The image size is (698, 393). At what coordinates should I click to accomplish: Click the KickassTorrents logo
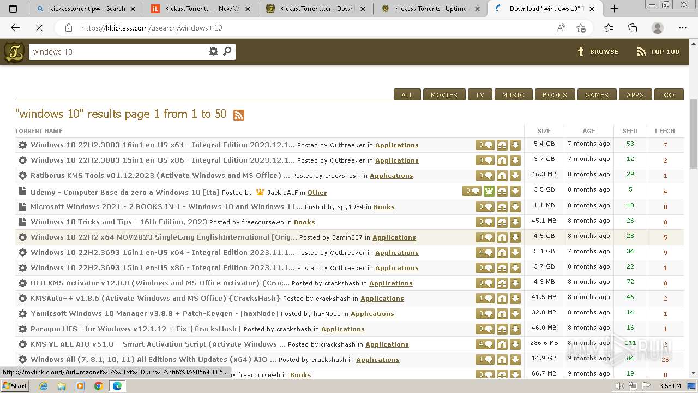click(14, 52)
